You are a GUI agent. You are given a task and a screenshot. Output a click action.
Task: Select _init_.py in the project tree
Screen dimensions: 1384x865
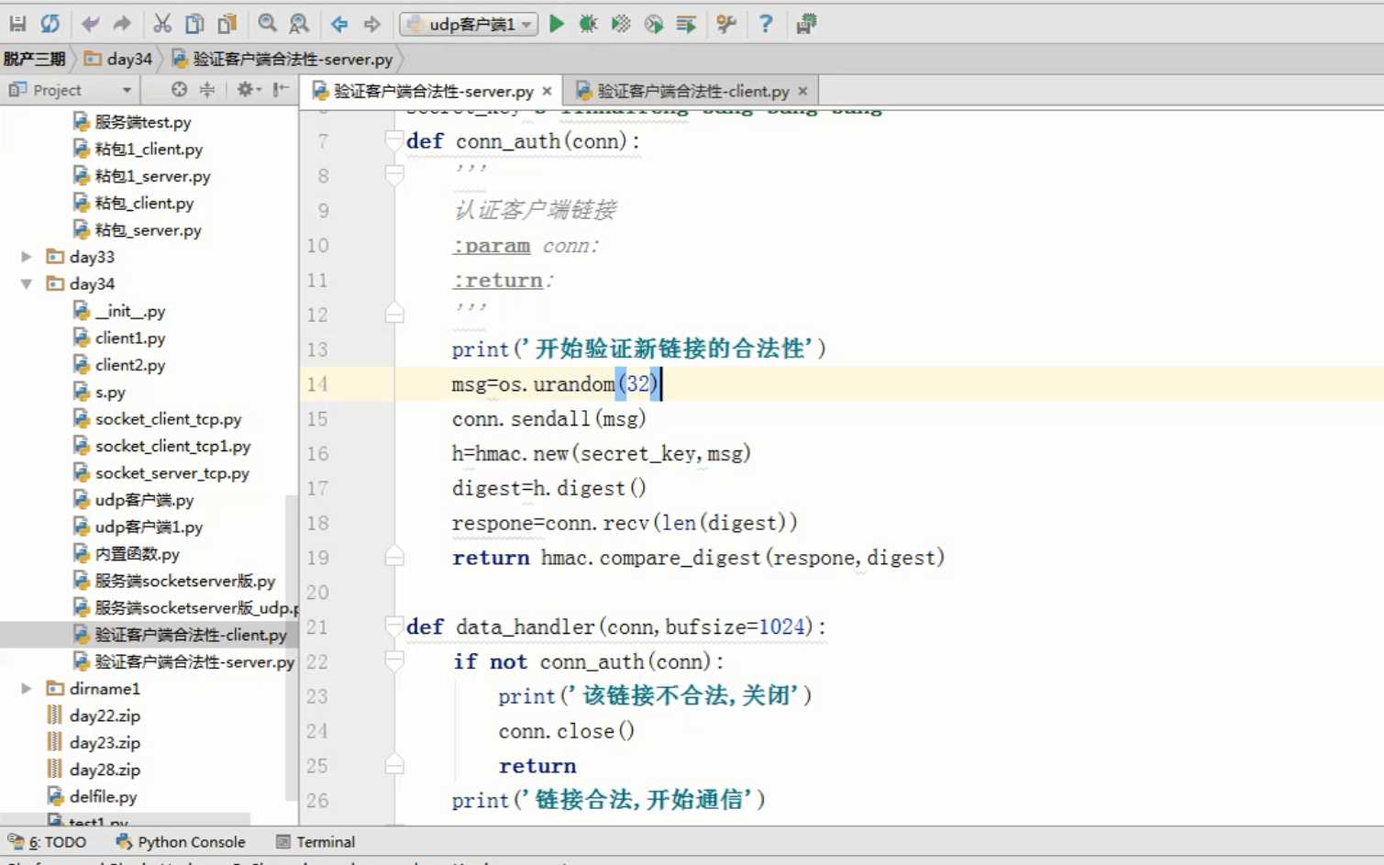click(x=119, y=311)
